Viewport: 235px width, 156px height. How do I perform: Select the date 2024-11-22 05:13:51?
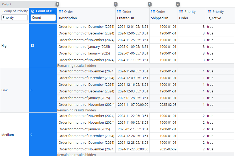click(x=133, y=116)
